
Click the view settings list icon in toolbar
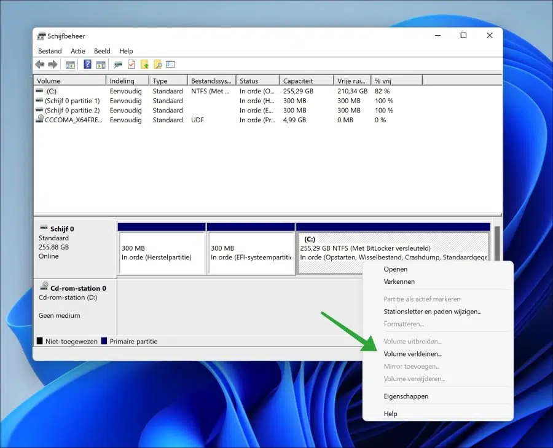pos(171,64)
